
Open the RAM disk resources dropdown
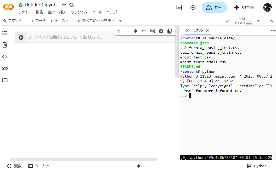(258, 21)
